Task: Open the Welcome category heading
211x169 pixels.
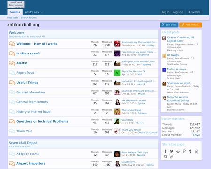Action: coord(16,33)
